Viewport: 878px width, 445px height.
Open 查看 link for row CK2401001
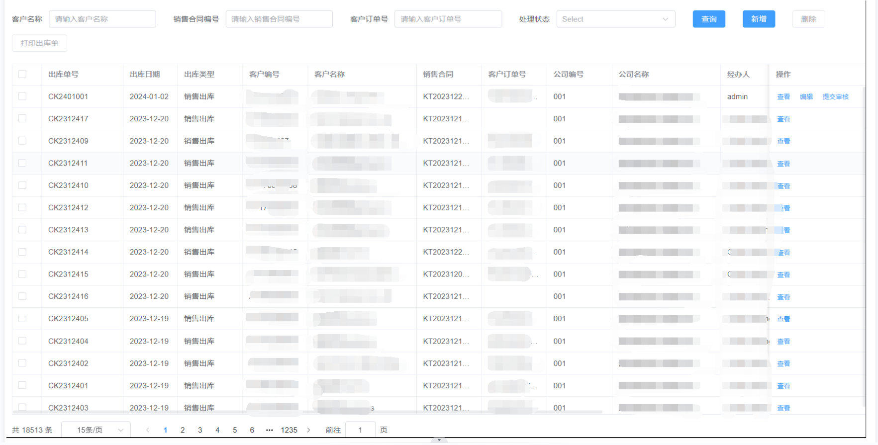[x=783, y=96]
